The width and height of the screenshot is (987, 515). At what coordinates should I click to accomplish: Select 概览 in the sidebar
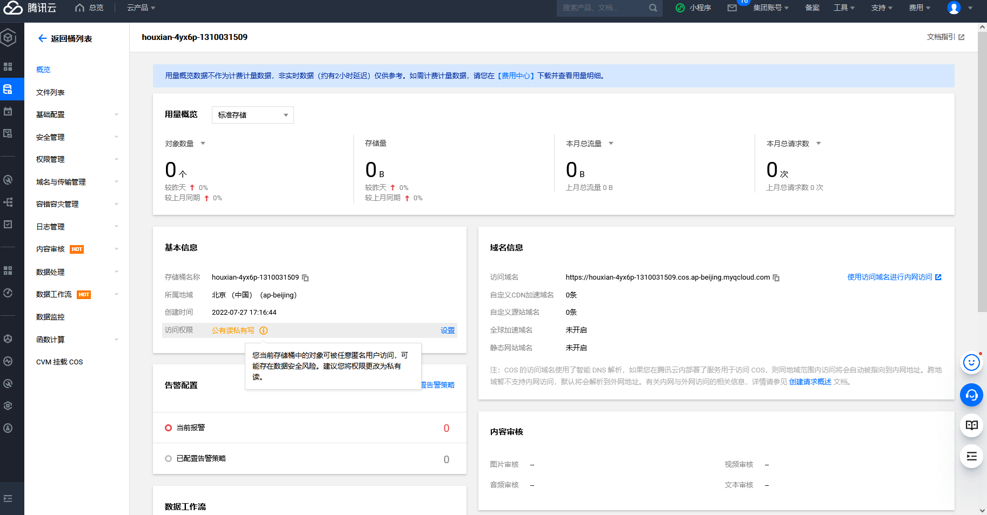(43, 70)
